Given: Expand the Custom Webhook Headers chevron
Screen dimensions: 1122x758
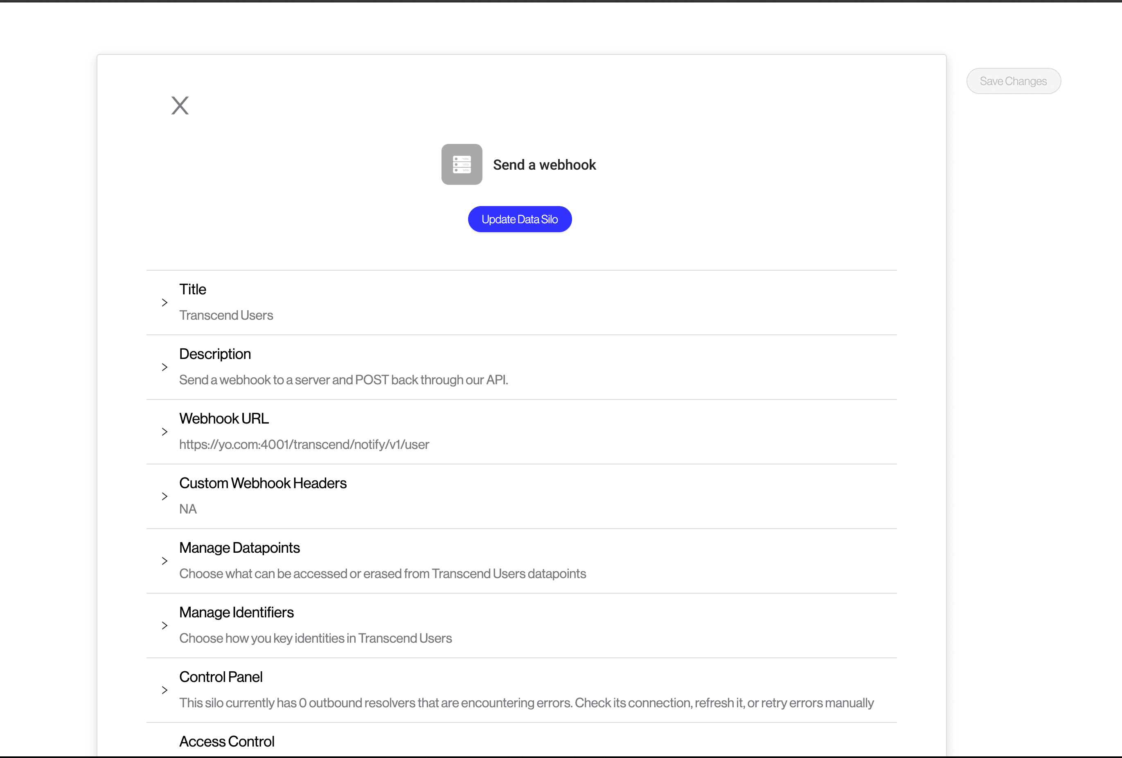Looking at the screenshot, I should [164, 496].
